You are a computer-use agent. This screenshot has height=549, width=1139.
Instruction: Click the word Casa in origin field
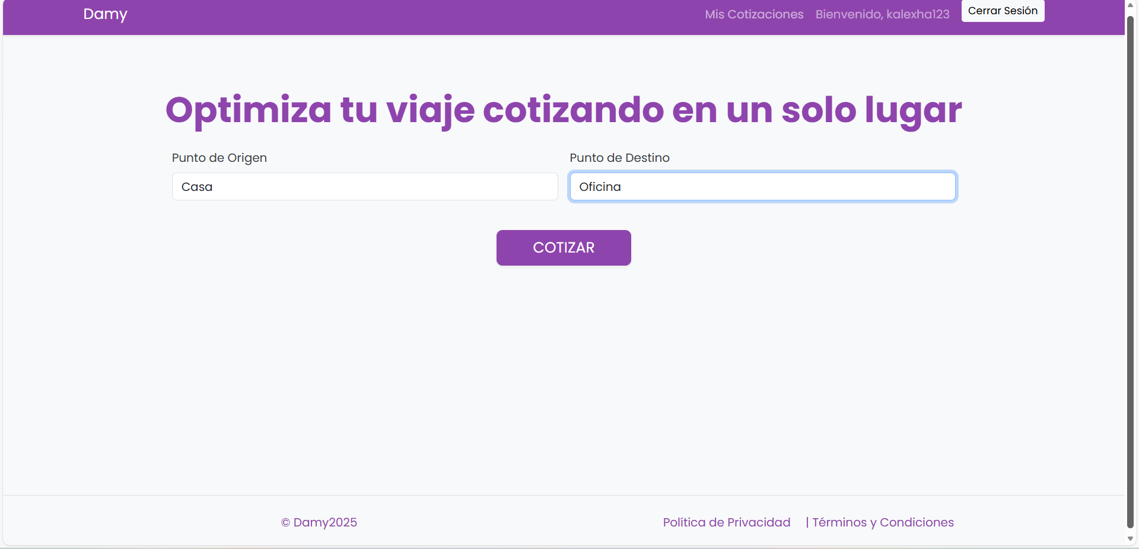pyautogui.click(x=197, y=187)
